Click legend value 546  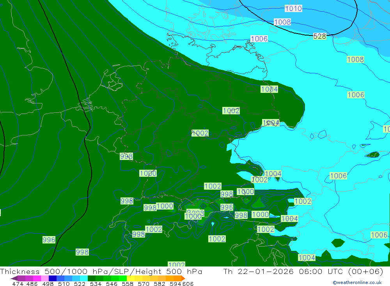tap(112, 284)
